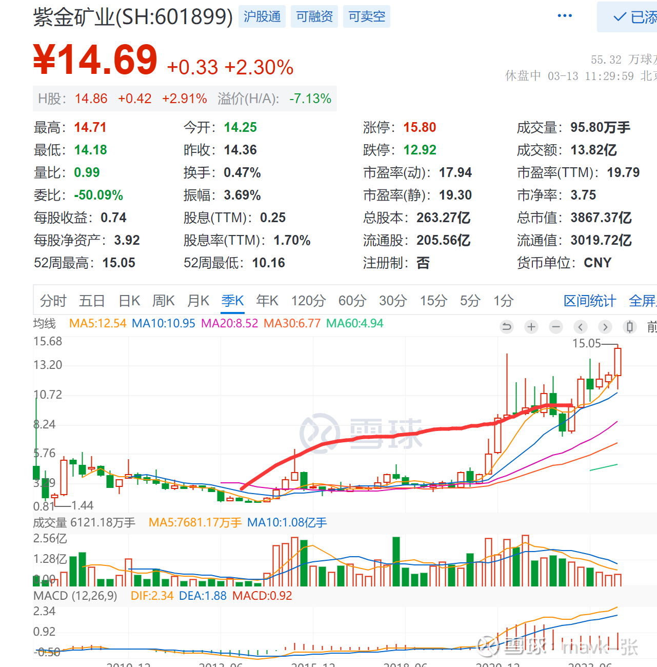Viewport: 657px width, 667px height.
Task: Click the 全屏 fullscreen link
Action: [x=642, y=301]
